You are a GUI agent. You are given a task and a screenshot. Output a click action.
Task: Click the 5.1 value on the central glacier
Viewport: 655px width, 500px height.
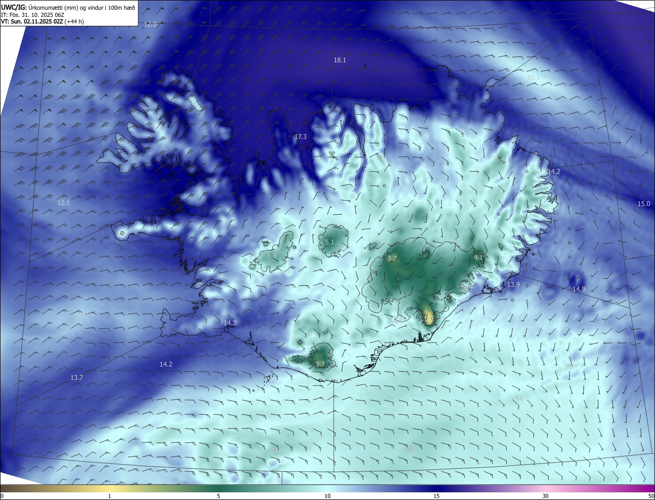click(x=330, y=242)
